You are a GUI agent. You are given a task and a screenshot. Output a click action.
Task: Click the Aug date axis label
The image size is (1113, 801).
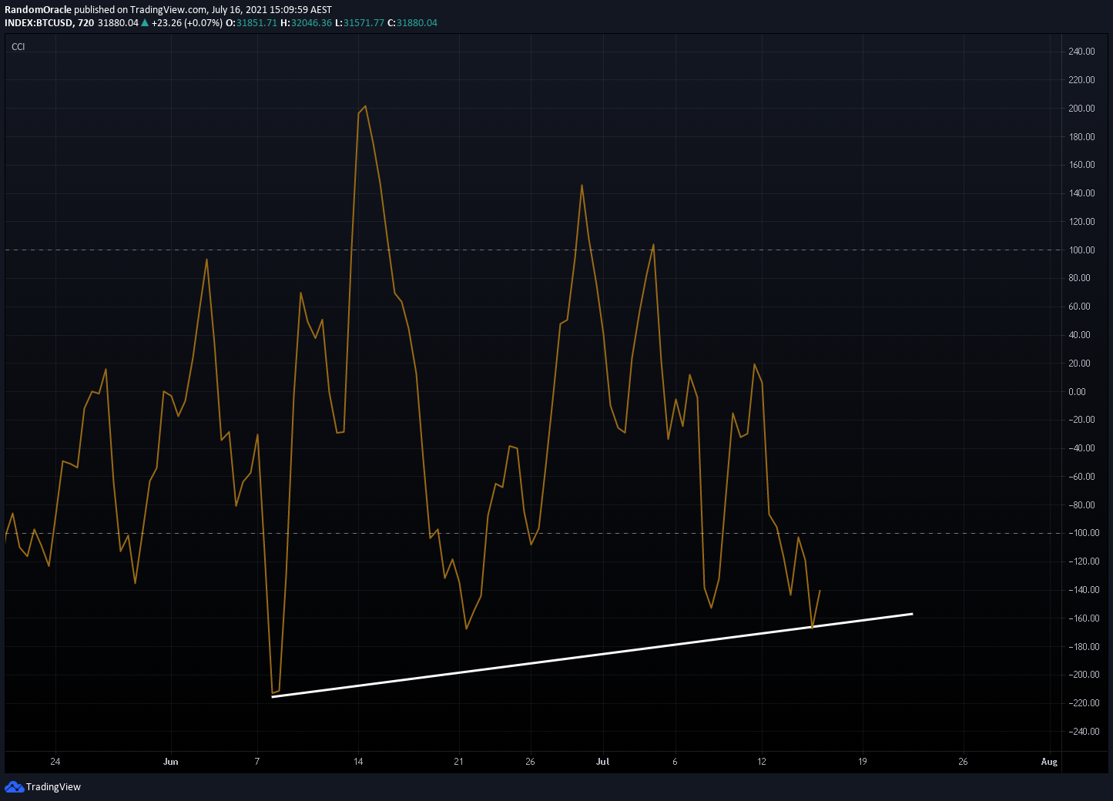click(1049, 762)
